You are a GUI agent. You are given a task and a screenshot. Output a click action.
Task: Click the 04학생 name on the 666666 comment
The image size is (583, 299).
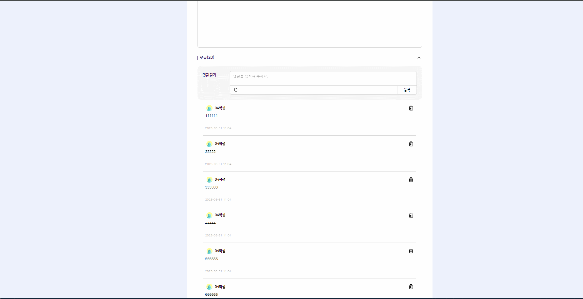pos(220,287)
